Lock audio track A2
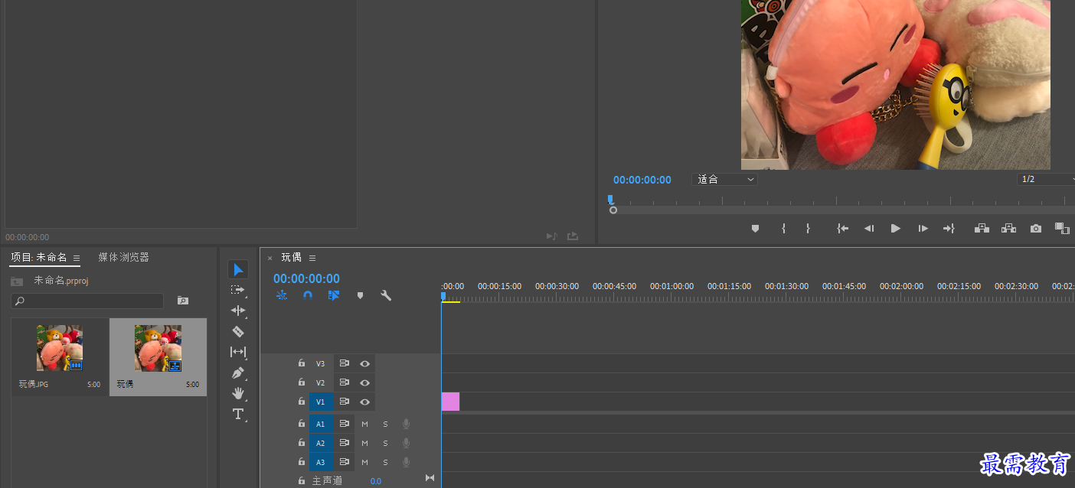This screenshot has height=488, width=1075. coord(302,442)
